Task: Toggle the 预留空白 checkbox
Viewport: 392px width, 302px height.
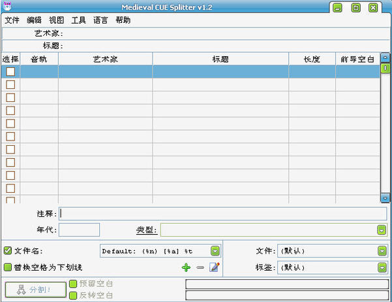Action: click(x=73, y=284)
